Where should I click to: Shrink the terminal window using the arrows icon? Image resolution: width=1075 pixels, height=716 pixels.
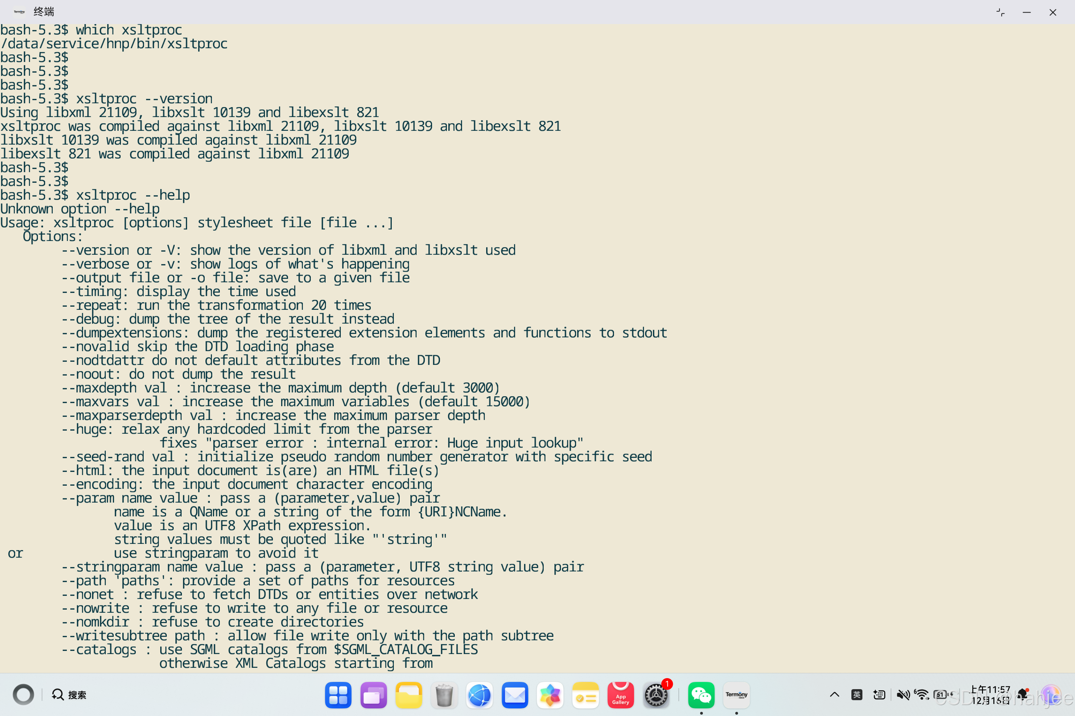click(x=1000, y=12)
